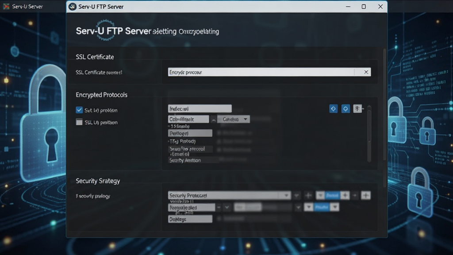Select the 'Security Aneltion' list row
The height and width of the screenshot is (255, 453).
(193, 160)
